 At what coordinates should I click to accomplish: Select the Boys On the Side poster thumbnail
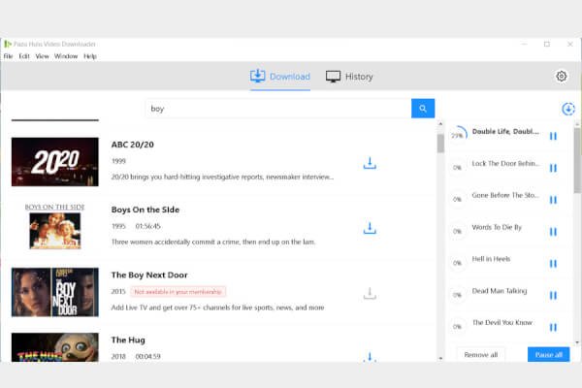(x=55, y=226)
